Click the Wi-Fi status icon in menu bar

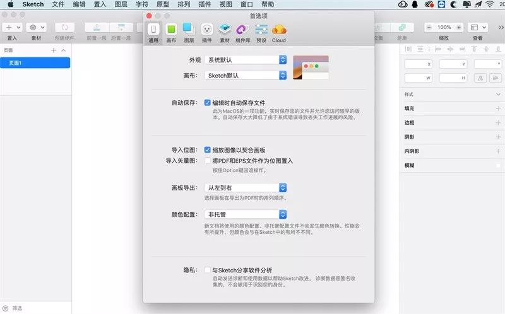(490, 4)
